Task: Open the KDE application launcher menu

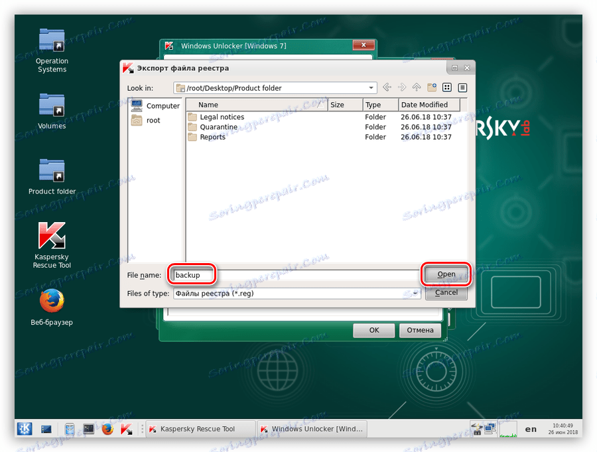Action: coord(24,429)
